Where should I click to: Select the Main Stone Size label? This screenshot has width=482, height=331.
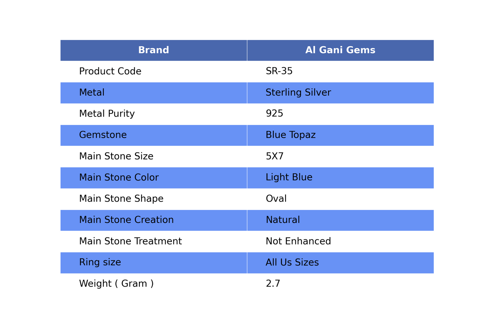click(116, 156)
